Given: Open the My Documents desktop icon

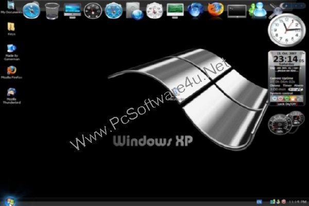Looking at the screenshot, I should point(11,7).
